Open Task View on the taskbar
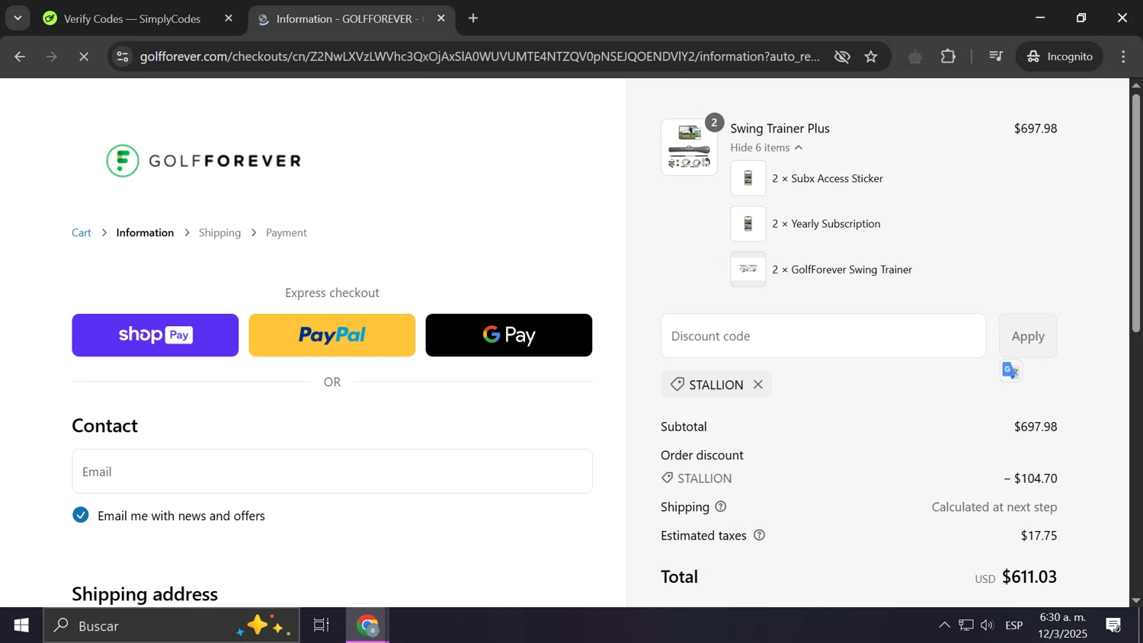The height and width of the screenshot is (643, 1143). click(x=322, y=625)
